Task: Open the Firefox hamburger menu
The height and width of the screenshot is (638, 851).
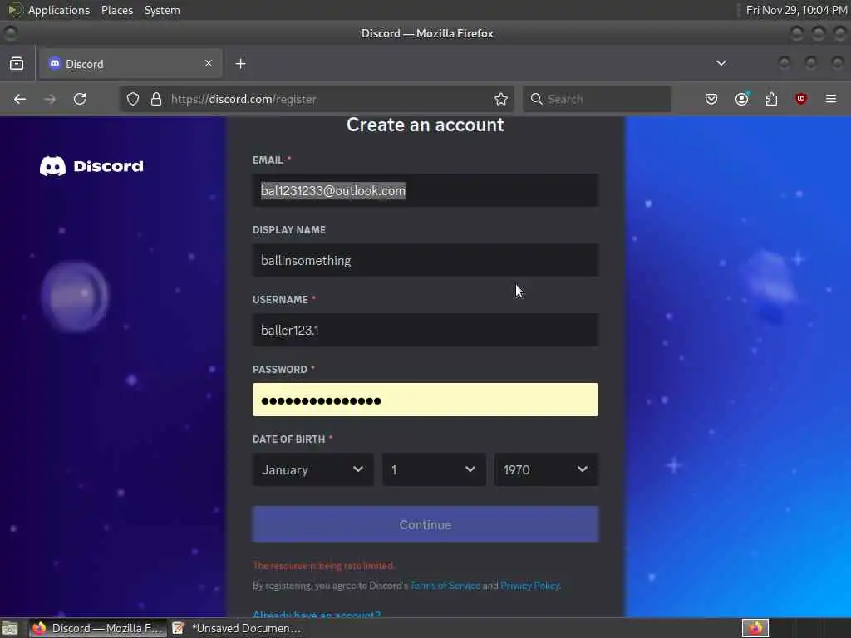Action: coord(831,100)
